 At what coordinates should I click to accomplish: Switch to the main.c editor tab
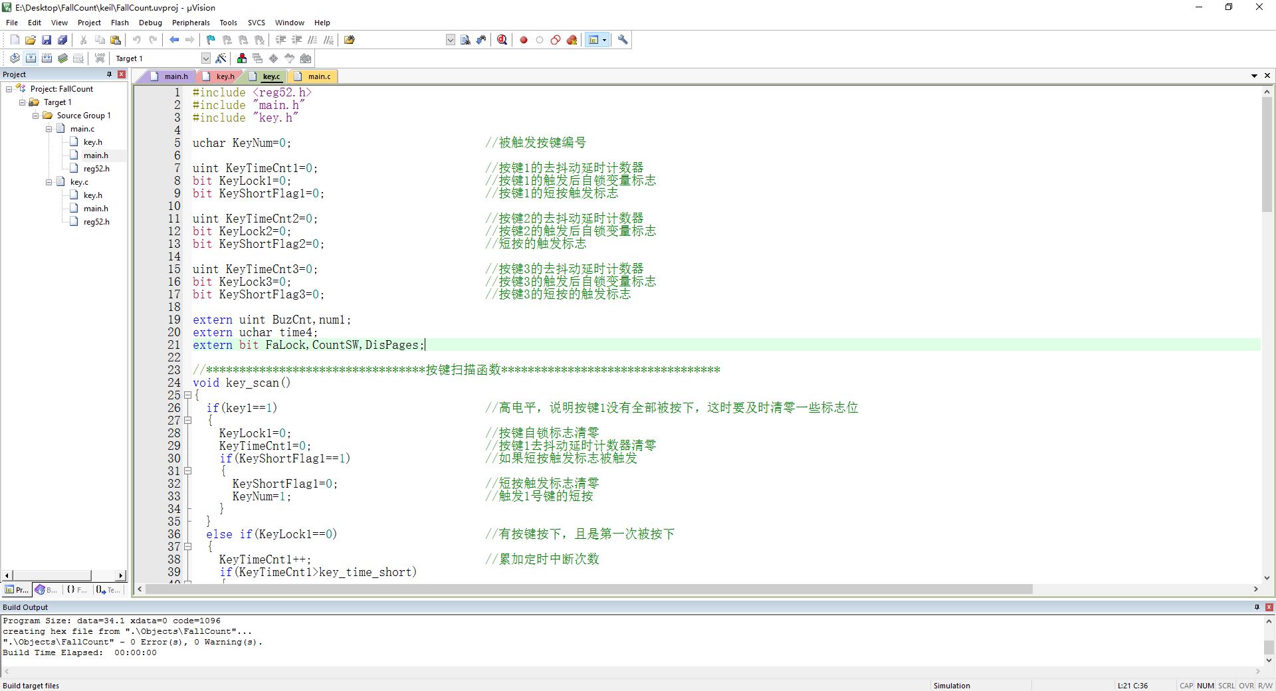pos(318,76)
